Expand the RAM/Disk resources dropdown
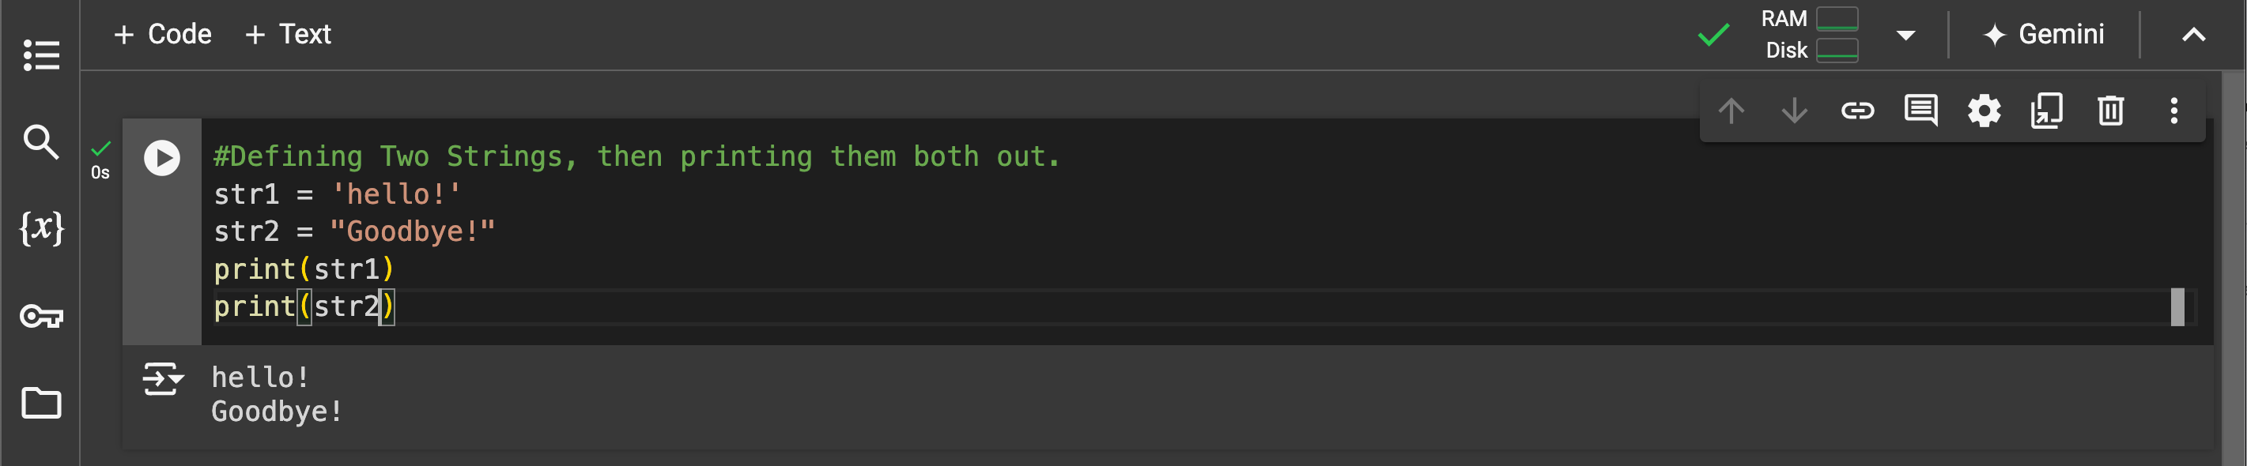2247x466 pixels. click(x=1905, y=36)
